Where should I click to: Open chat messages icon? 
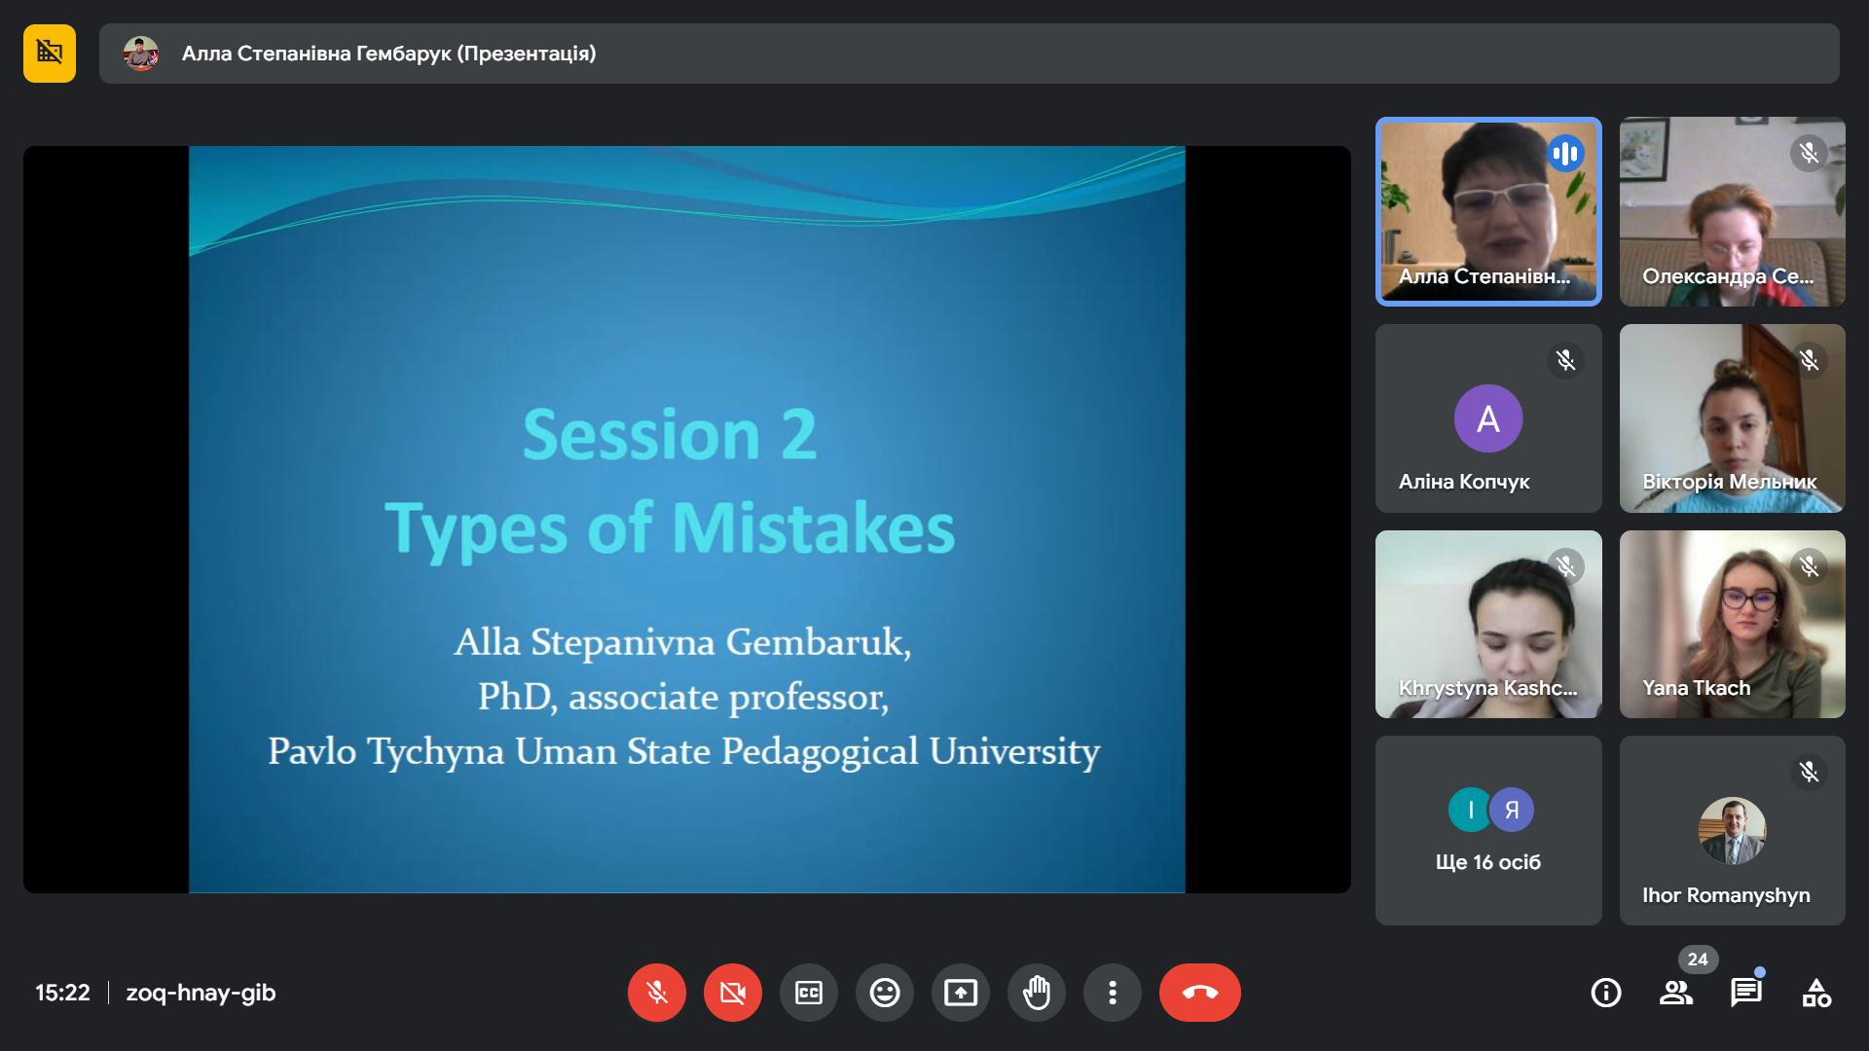(1746, 993)
